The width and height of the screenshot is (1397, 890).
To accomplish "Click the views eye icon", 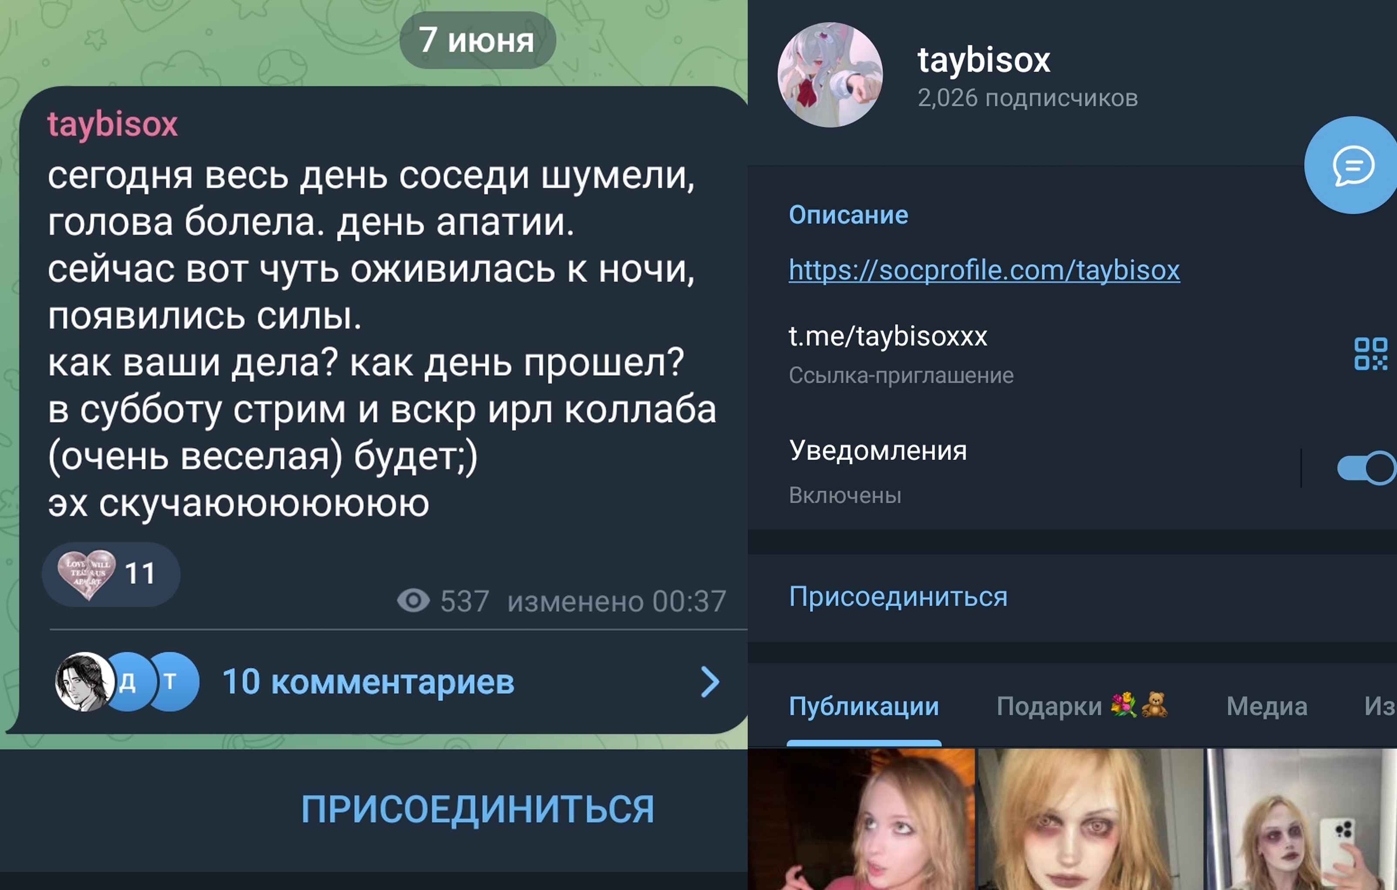I will (x=413, y=600).
